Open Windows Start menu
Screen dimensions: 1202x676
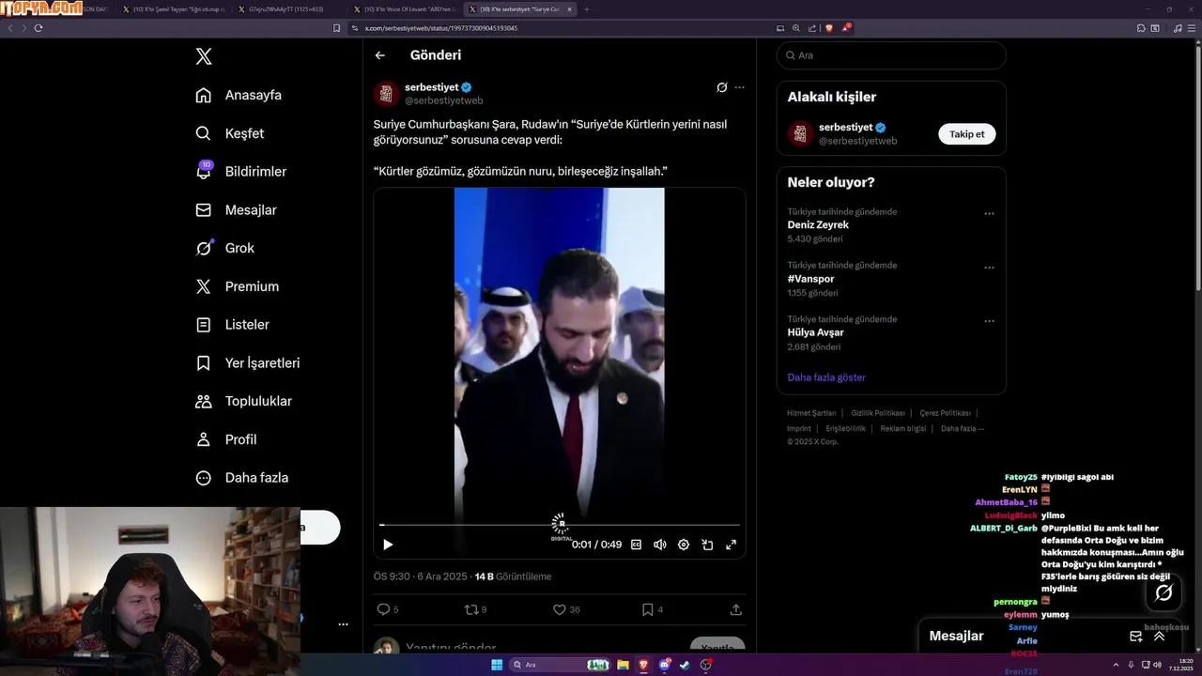pyautogui.click(x=497, y=665)
